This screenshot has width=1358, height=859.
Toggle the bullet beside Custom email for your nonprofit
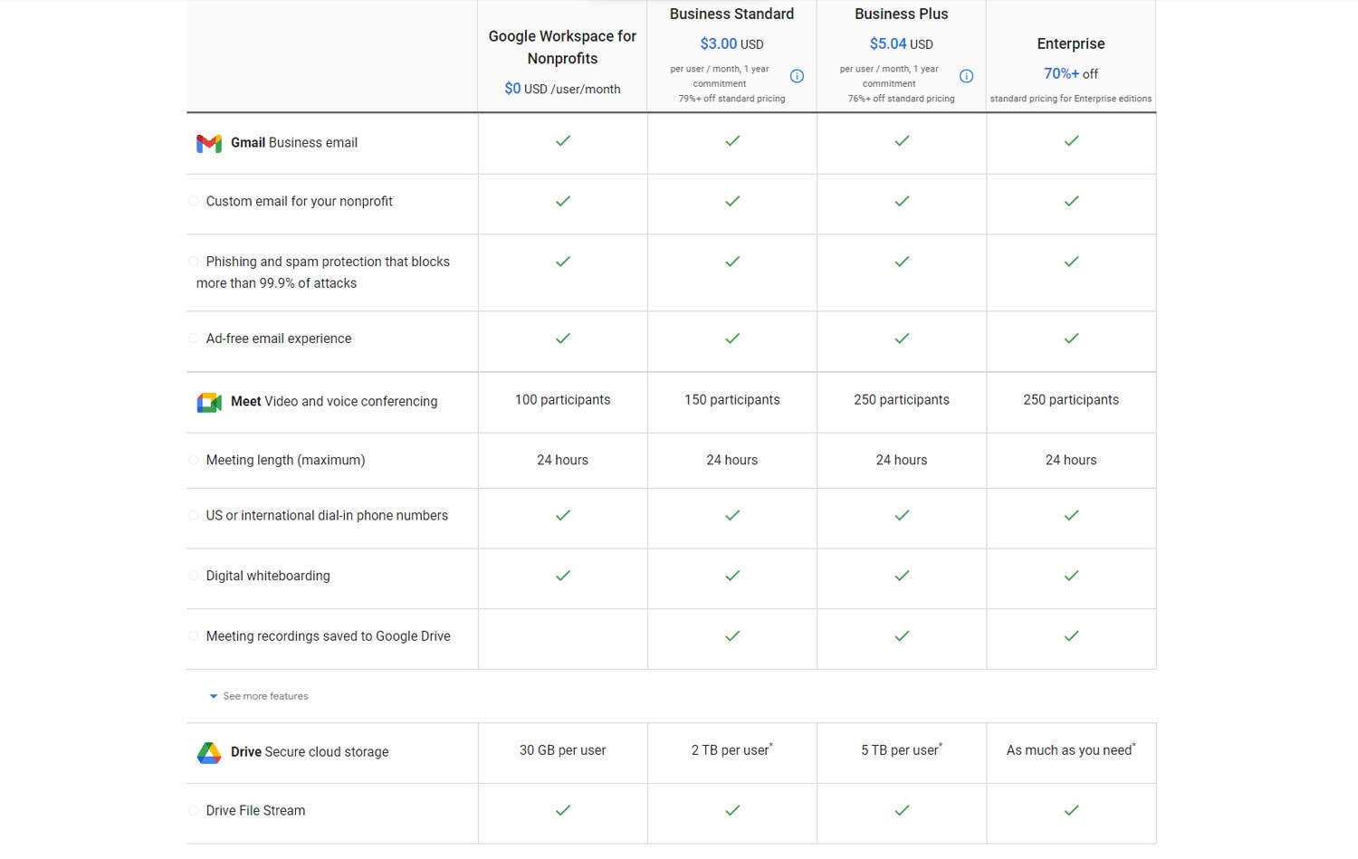pos(193,200)
